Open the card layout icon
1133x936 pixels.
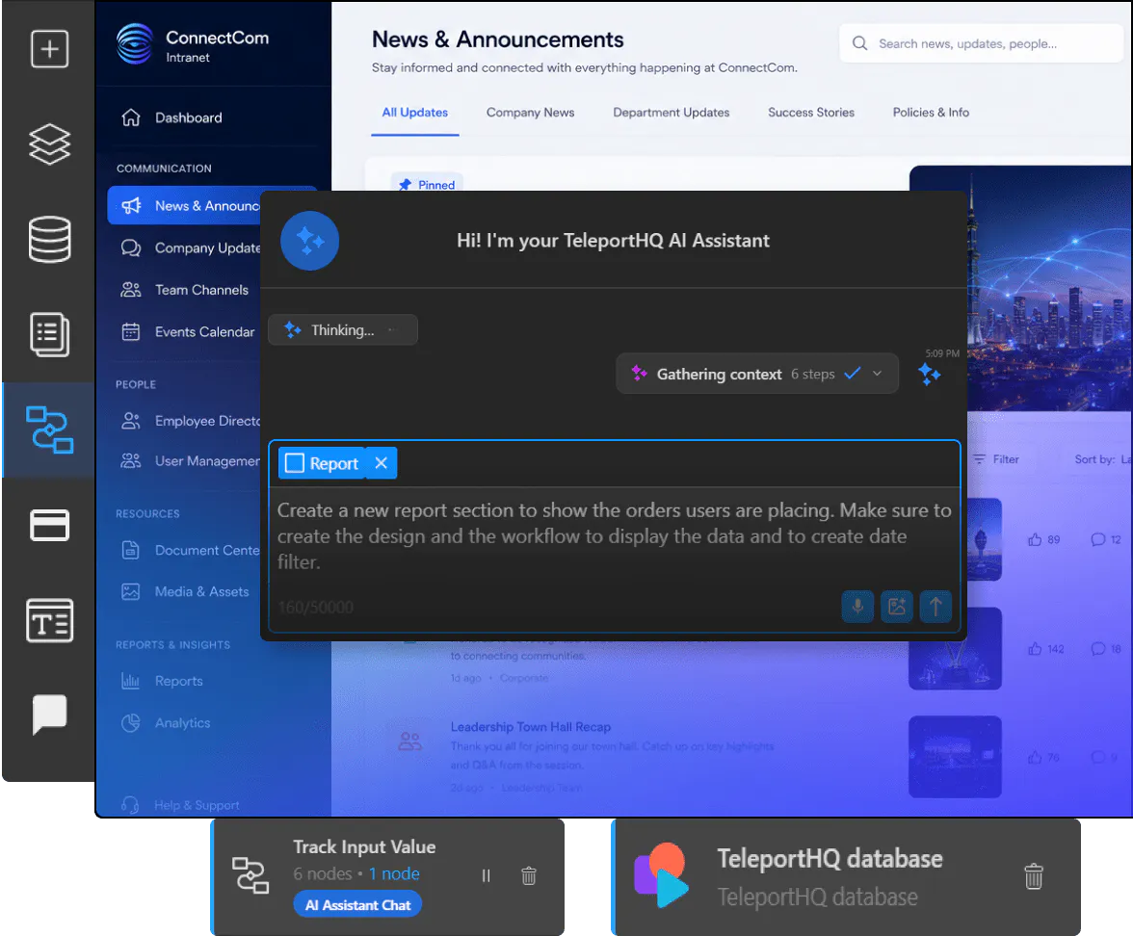pyautogui.click(x=49, y=525)
